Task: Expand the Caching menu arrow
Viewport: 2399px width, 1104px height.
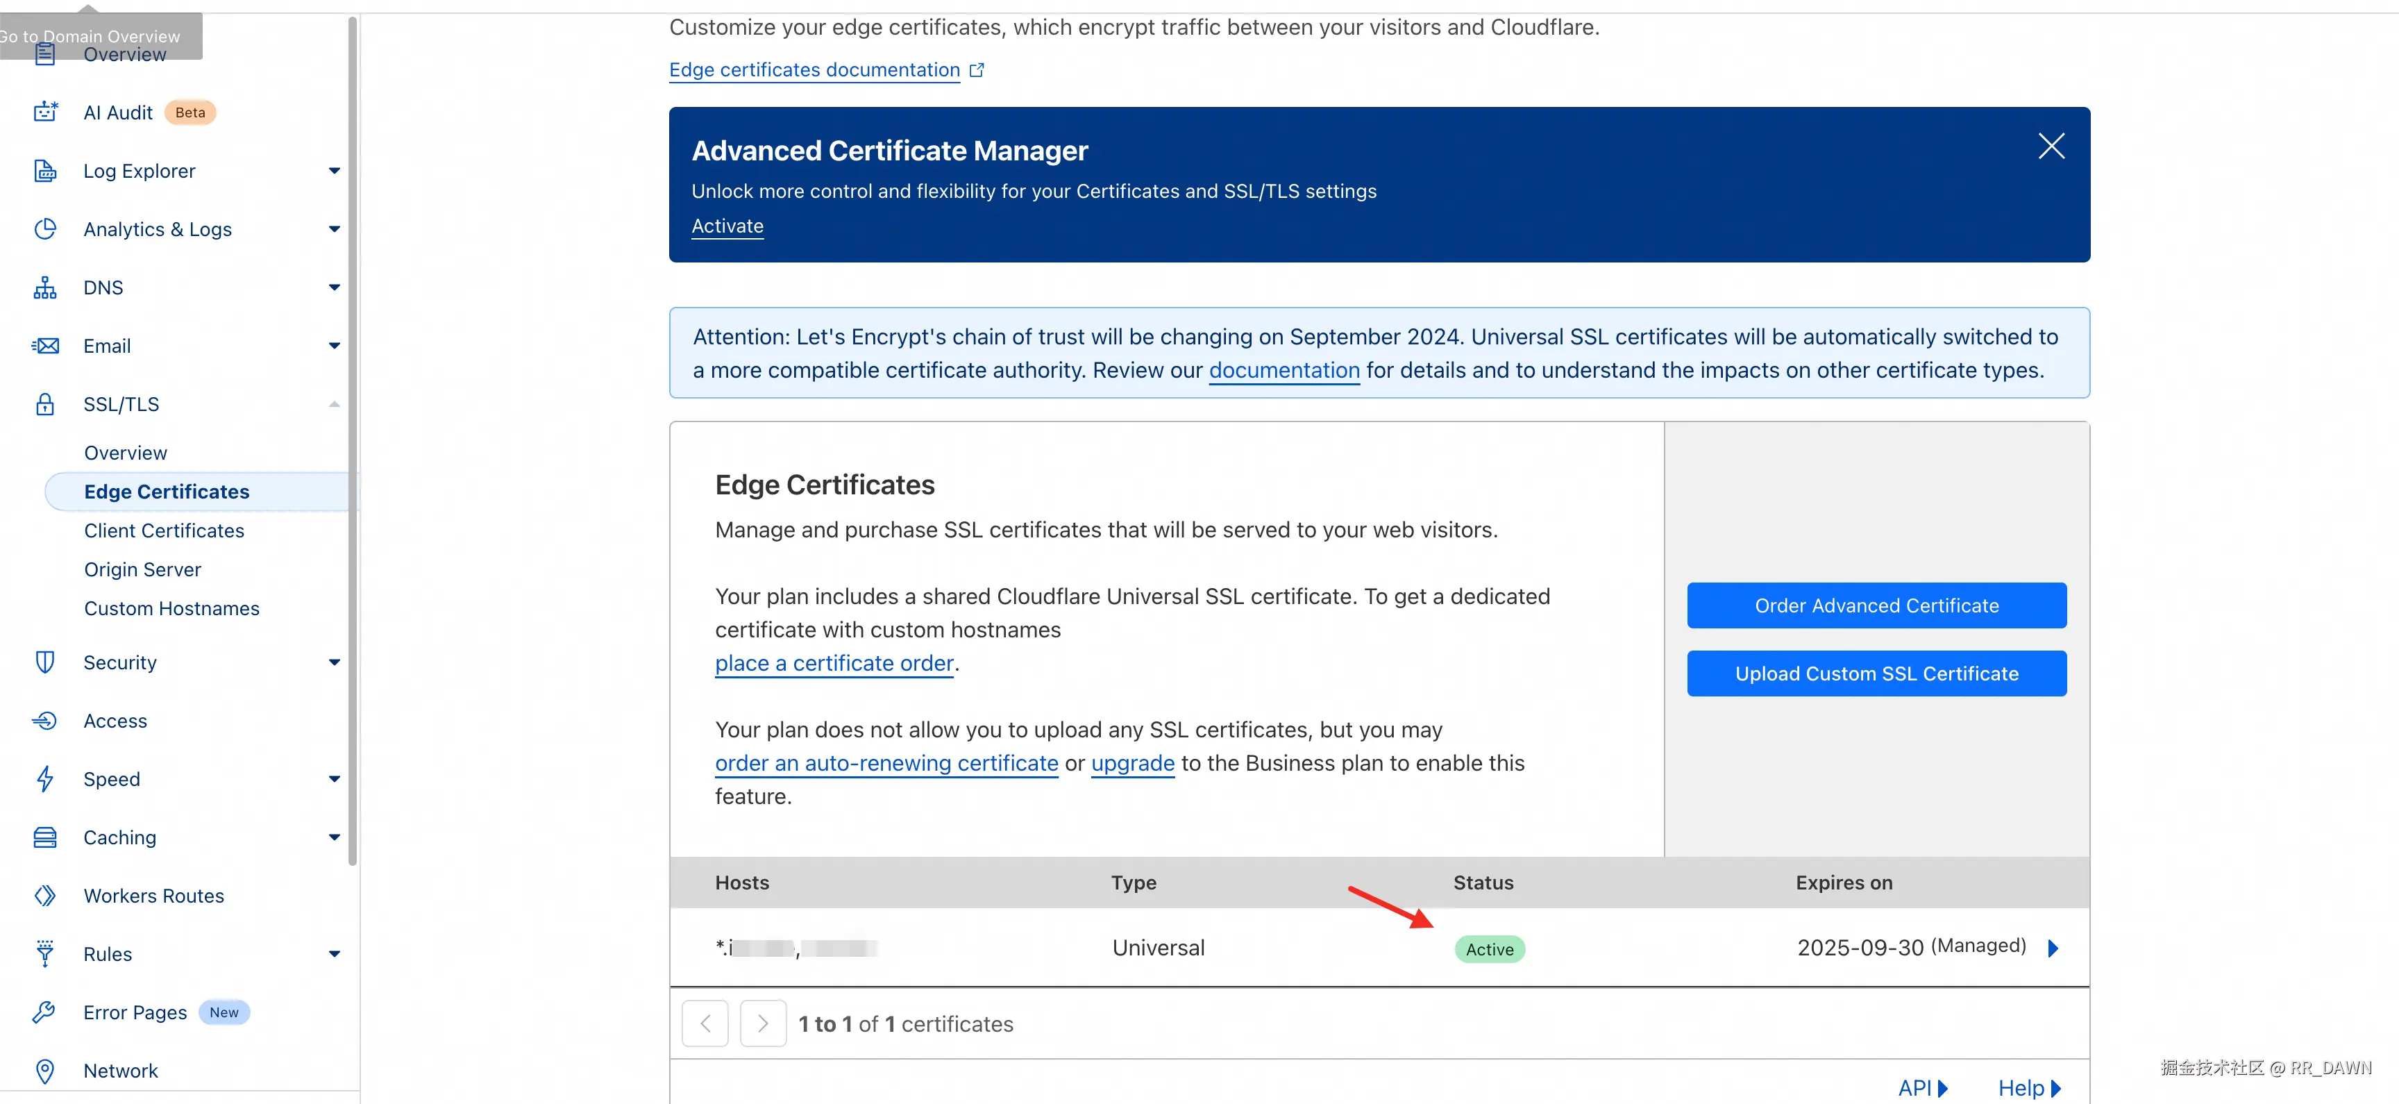Action: (x=333, y=837)
